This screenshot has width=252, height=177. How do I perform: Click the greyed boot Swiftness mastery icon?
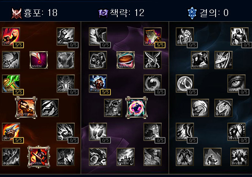coord(185,132)
